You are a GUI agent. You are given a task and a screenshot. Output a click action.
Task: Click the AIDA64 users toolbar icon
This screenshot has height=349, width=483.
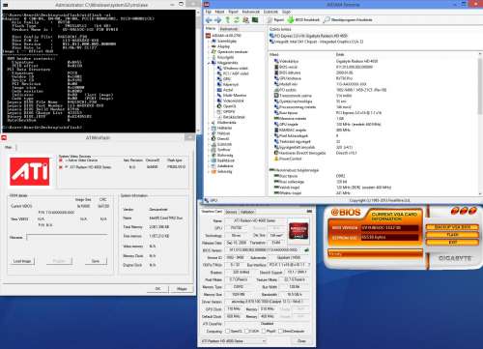pos(245,20)
